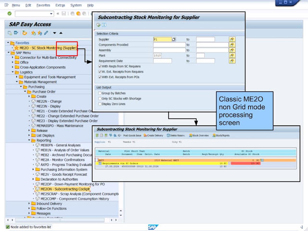Expand Cross-Application Components folder
308x231 pixels.
(13, 67)
